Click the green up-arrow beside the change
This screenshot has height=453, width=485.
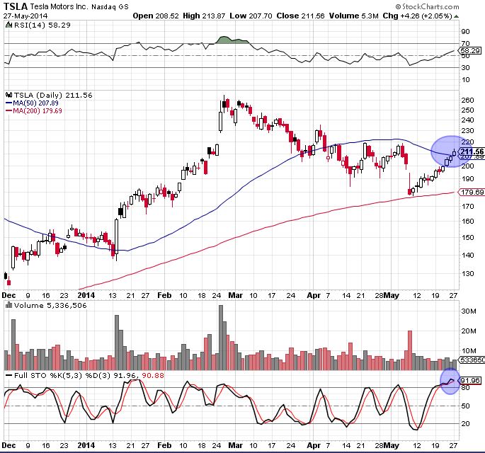tap(456, 16)
